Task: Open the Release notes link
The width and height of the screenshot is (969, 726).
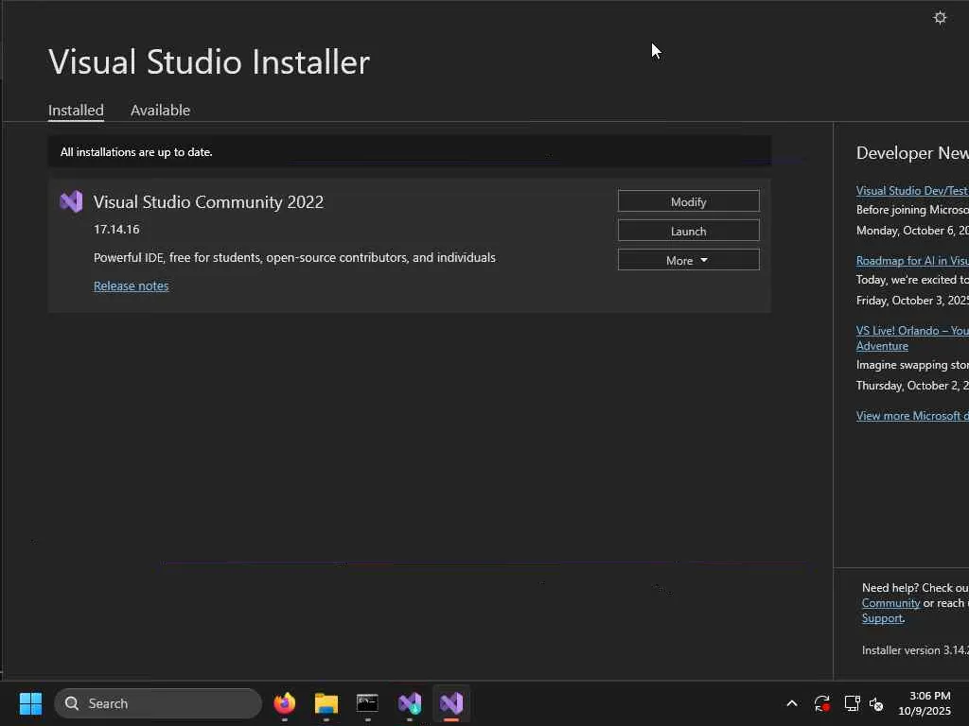Action: (131, 285)
